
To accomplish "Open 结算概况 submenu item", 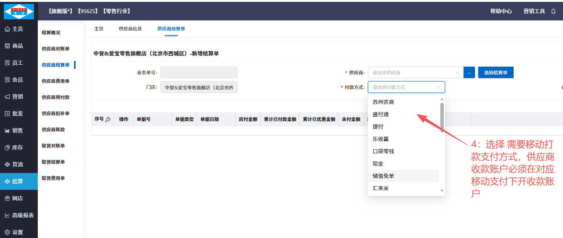I will click(51, 33).
